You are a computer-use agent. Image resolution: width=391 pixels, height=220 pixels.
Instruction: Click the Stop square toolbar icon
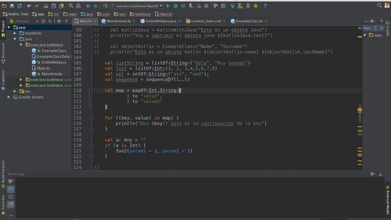coord(206,5)
